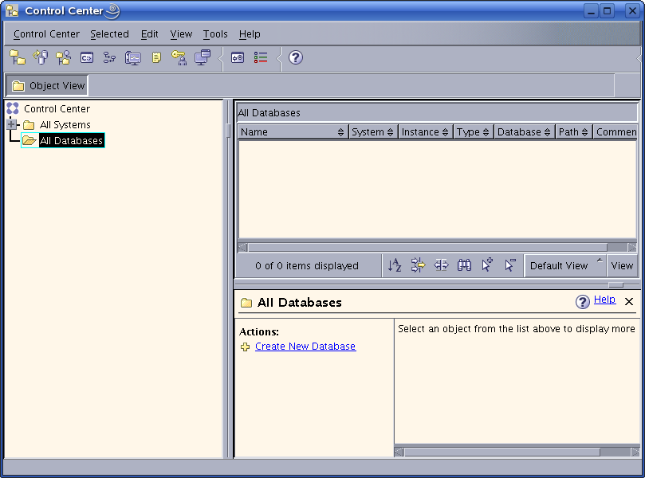Show the Legend list icon
This screenshot has height=478, width=645.
[x=261, y=57]
